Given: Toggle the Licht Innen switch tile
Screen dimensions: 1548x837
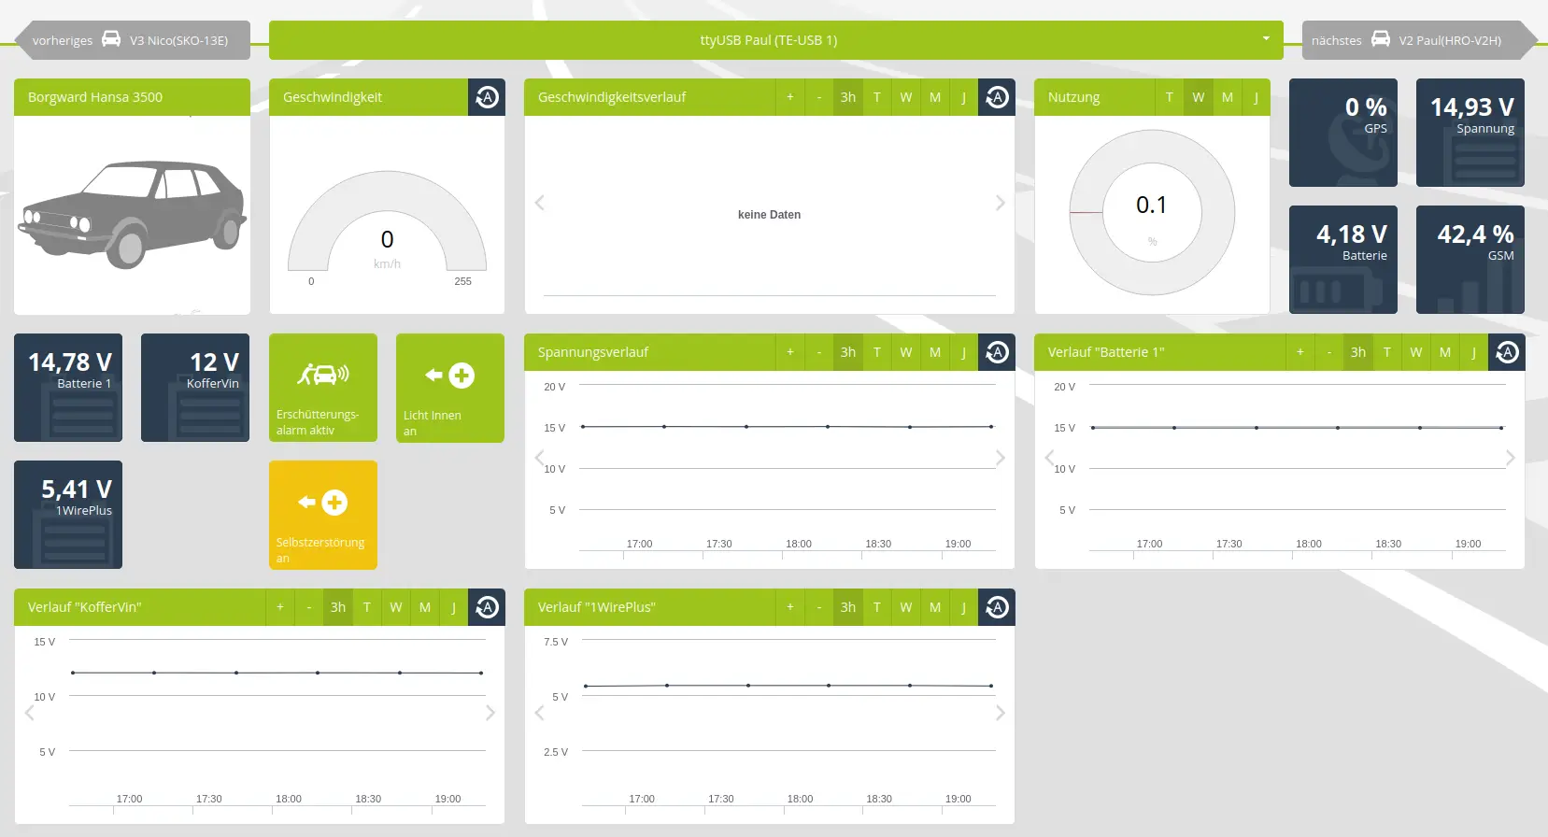Looking at the screenshot, I should [450, 388].
